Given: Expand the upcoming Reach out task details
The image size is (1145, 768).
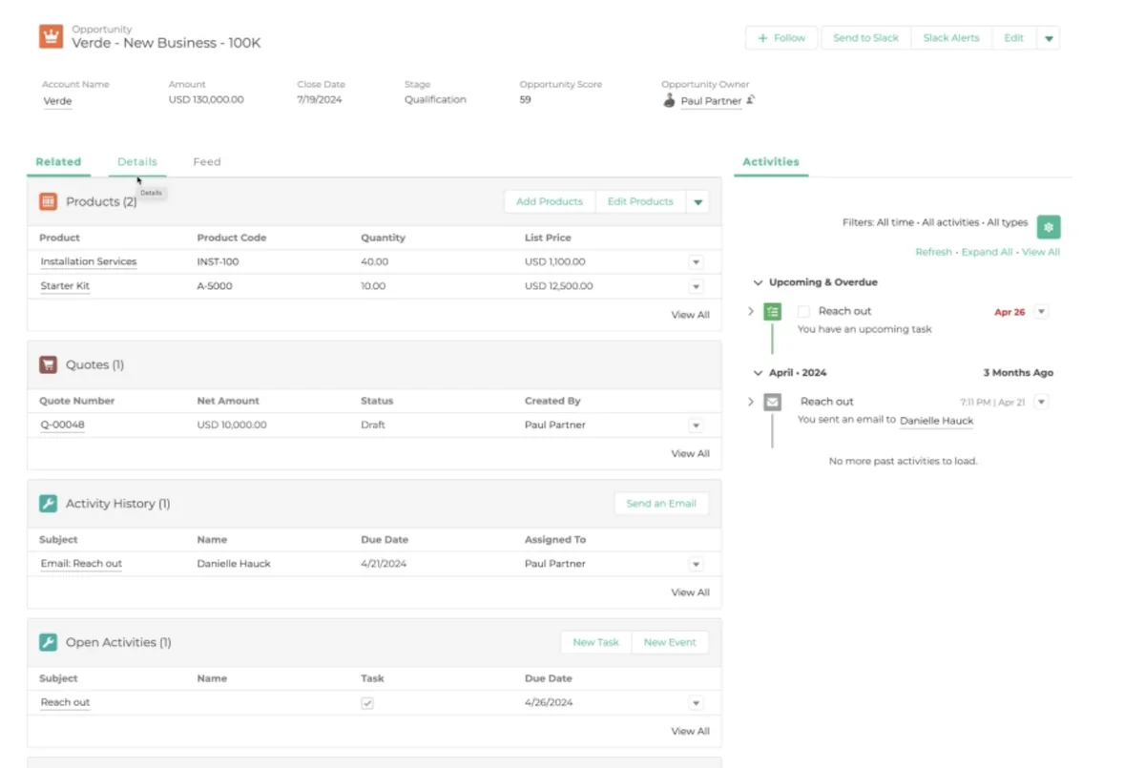Looking at the screenshot, I should pyautogui.click(x=751, y=311).
